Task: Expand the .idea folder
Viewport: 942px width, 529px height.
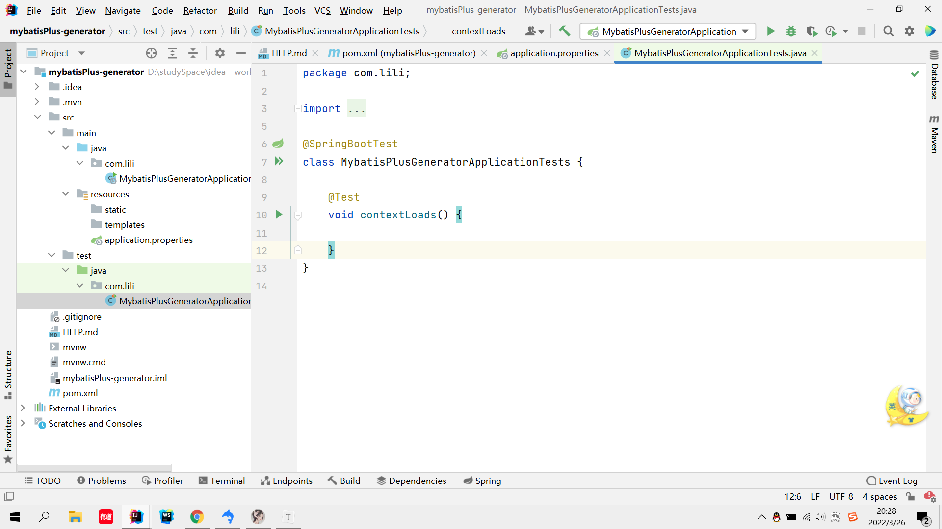Action: pyautogui.click(x=37, y=87)
